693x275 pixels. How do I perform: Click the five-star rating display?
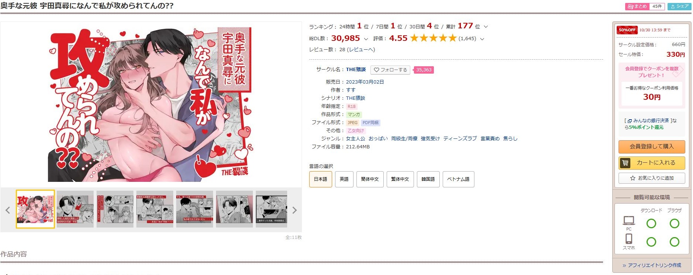(433, 38)
